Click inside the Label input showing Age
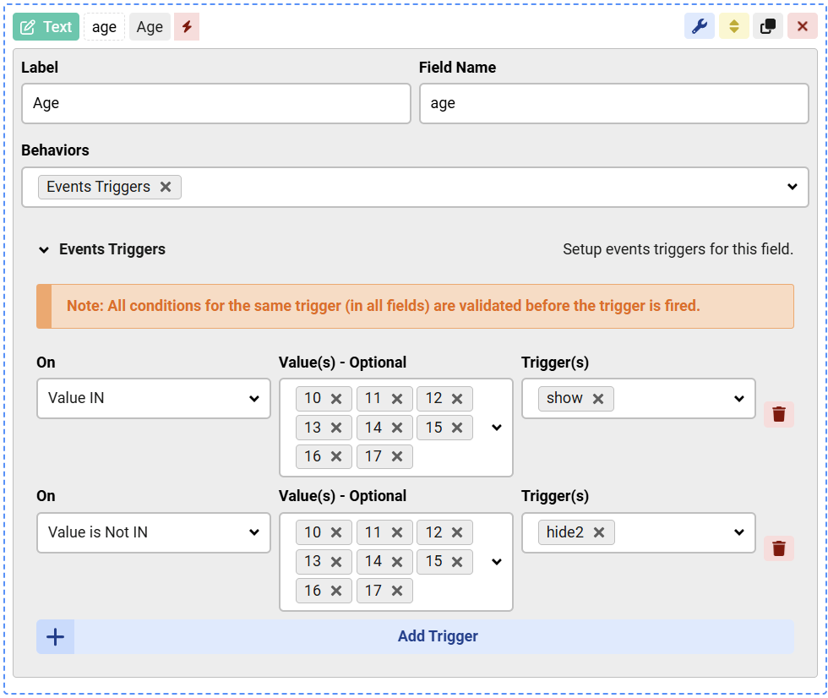The height and width of the screenshot is (698, 828). (x=216, y=104)
